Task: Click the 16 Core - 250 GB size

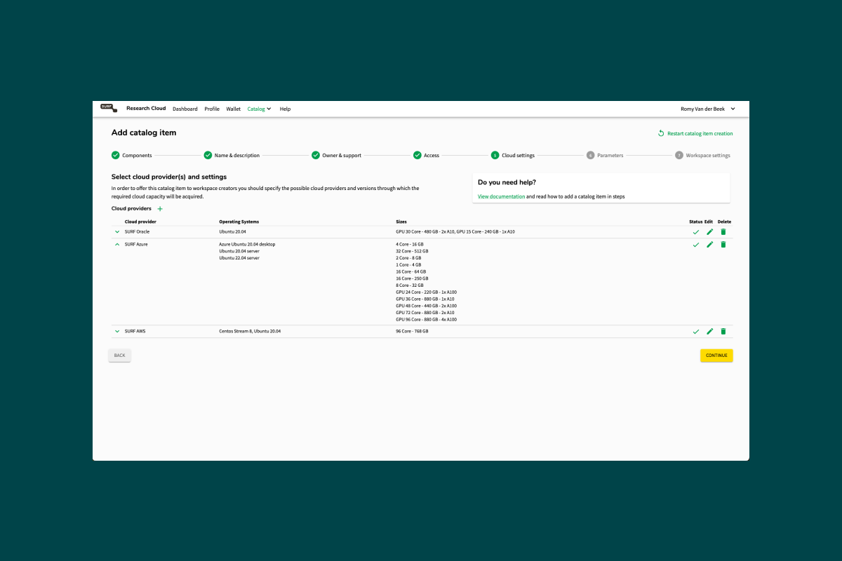Action: (x=412, y=278)
